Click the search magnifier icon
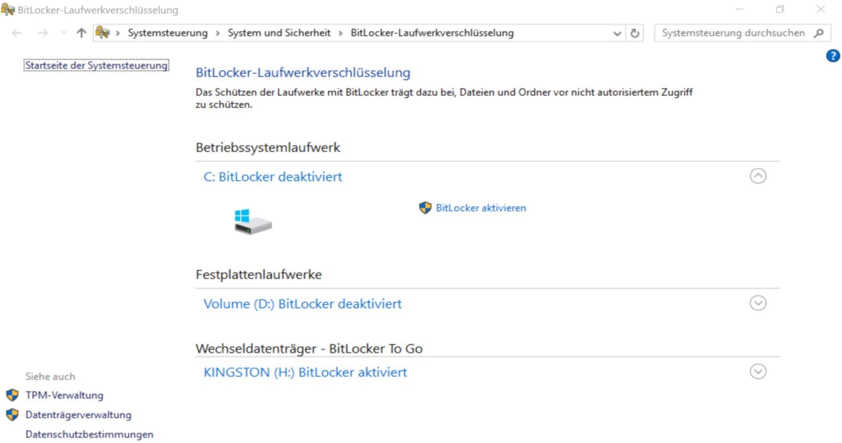This screenshot has height=443, width=842. [x=819, y=33]
